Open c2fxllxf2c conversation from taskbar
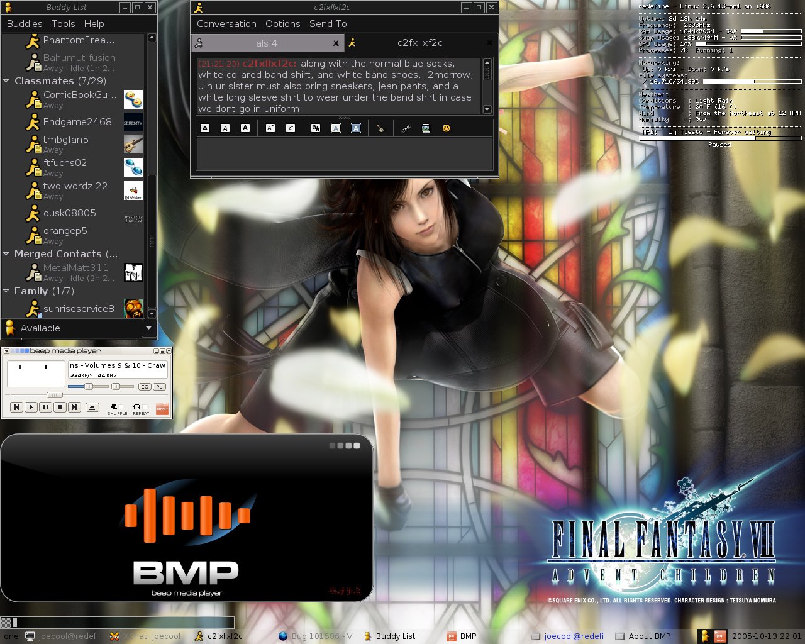The height and width of the screenshot is (644, 805). [219, 636]
